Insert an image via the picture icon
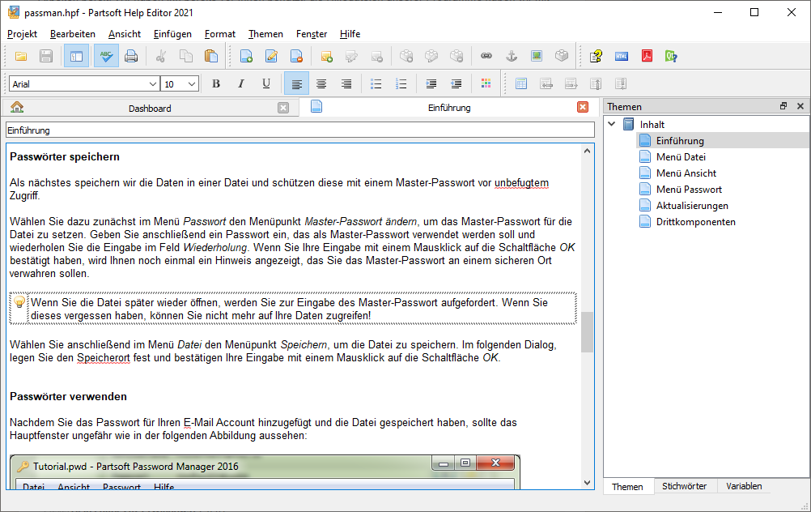Screen dimensions: 811x512 coord(536,56)
